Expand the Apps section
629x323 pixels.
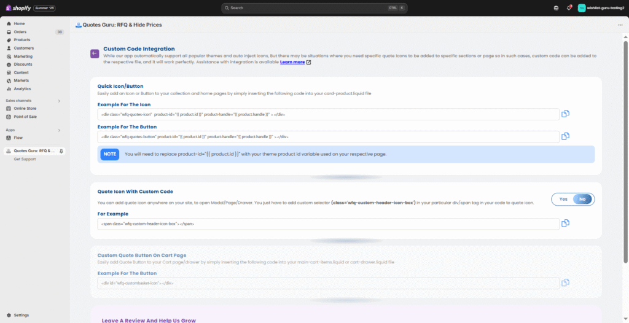point(59,130)
